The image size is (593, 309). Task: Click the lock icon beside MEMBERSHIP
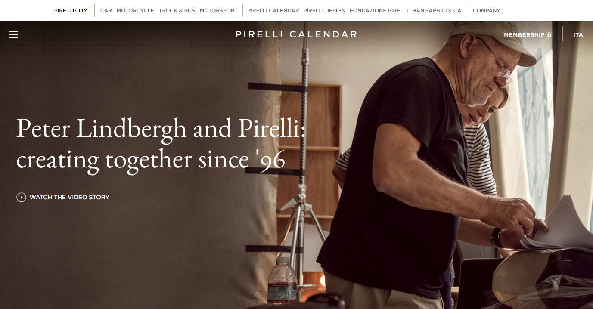pyautogui.click(x=550, y=34)
